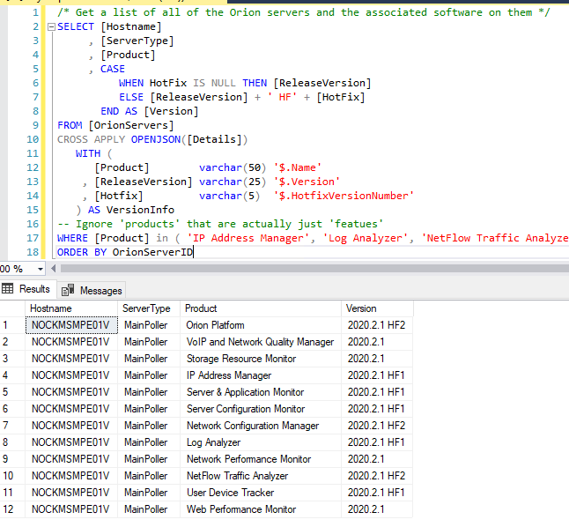Click the horizontal scrollbar left arrow
The height and width of the screenshot is (527, 569).
[54, 269]
